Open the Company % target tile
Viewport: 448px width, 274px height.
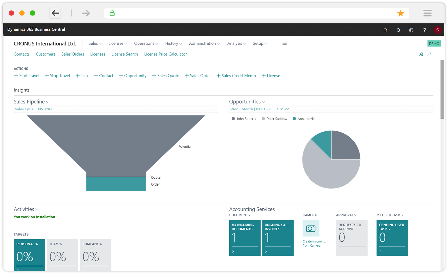click(x=95, y=255)
